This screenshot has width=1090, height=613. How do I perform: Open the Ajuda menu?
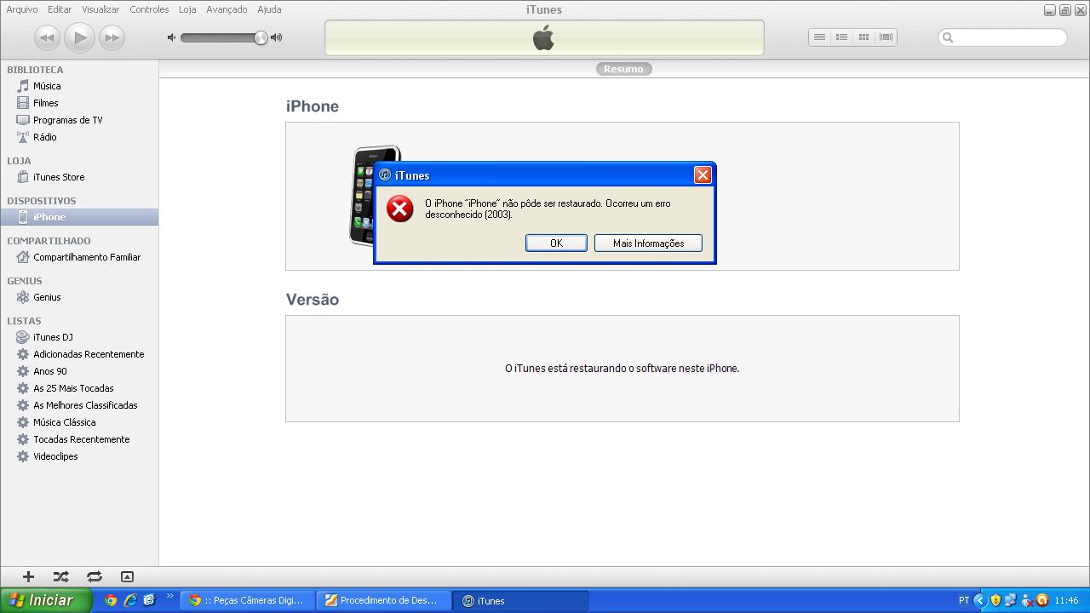(269, 9)
